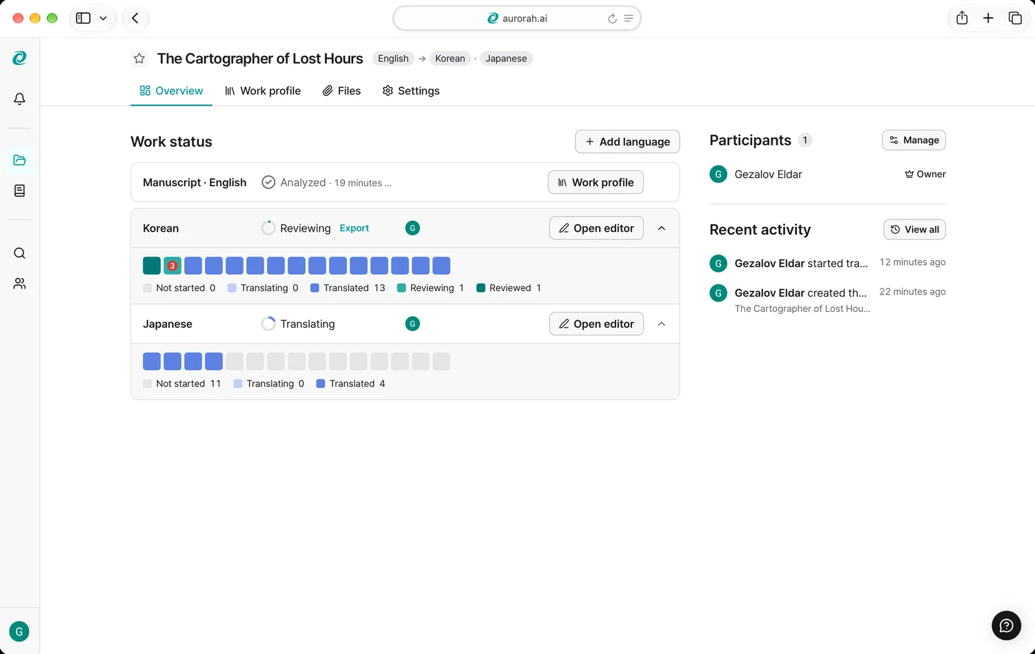Open search from the sidebar magnifier
Image resolution: width=1035 pixels, height=654 pixels.
19,253
